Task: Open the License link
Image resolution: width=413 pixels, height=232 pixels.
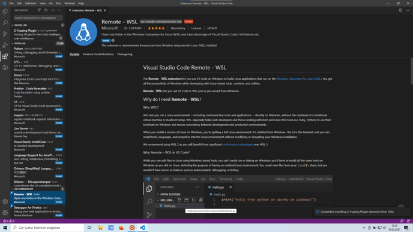Action: click(196, 28)
